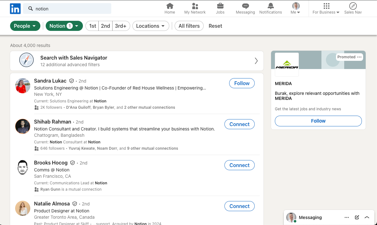The width and height of the screenshot is (377, 225).
Task: Toggle 1st connections filter
Action: click(92, 26)
